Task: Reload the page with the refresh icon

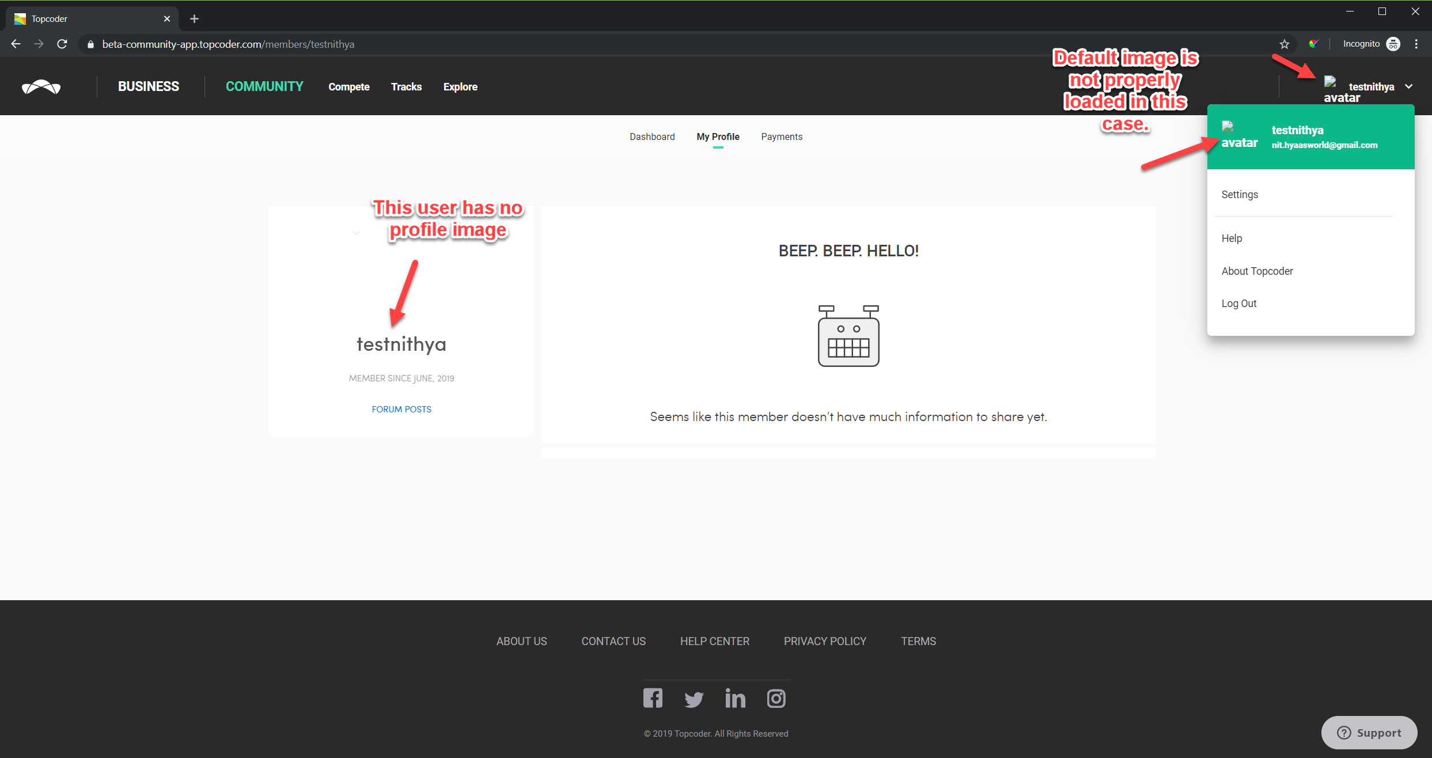Action: click(x=62, y=44)
